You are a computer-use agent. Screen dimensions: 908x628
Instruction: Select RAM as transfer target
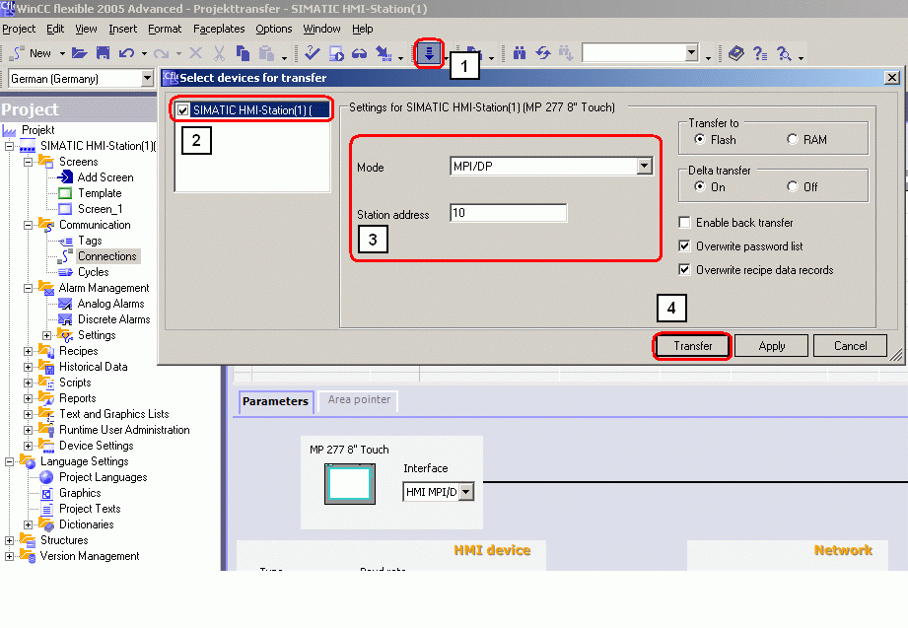coord(793,140)
